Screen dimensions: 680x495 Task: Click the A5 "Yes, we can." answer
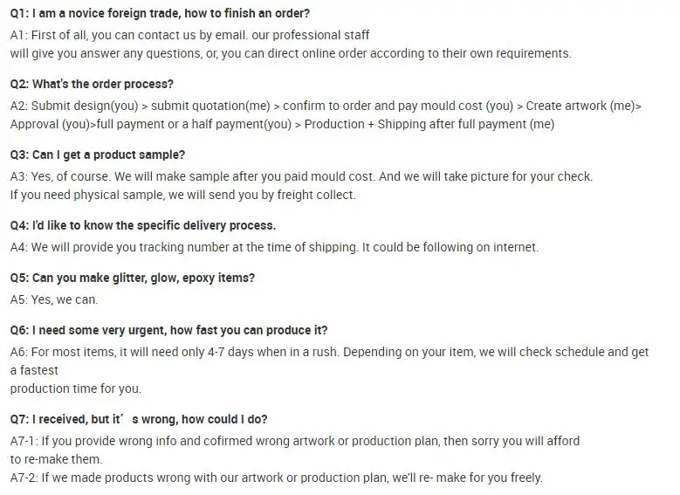(54, 299)
